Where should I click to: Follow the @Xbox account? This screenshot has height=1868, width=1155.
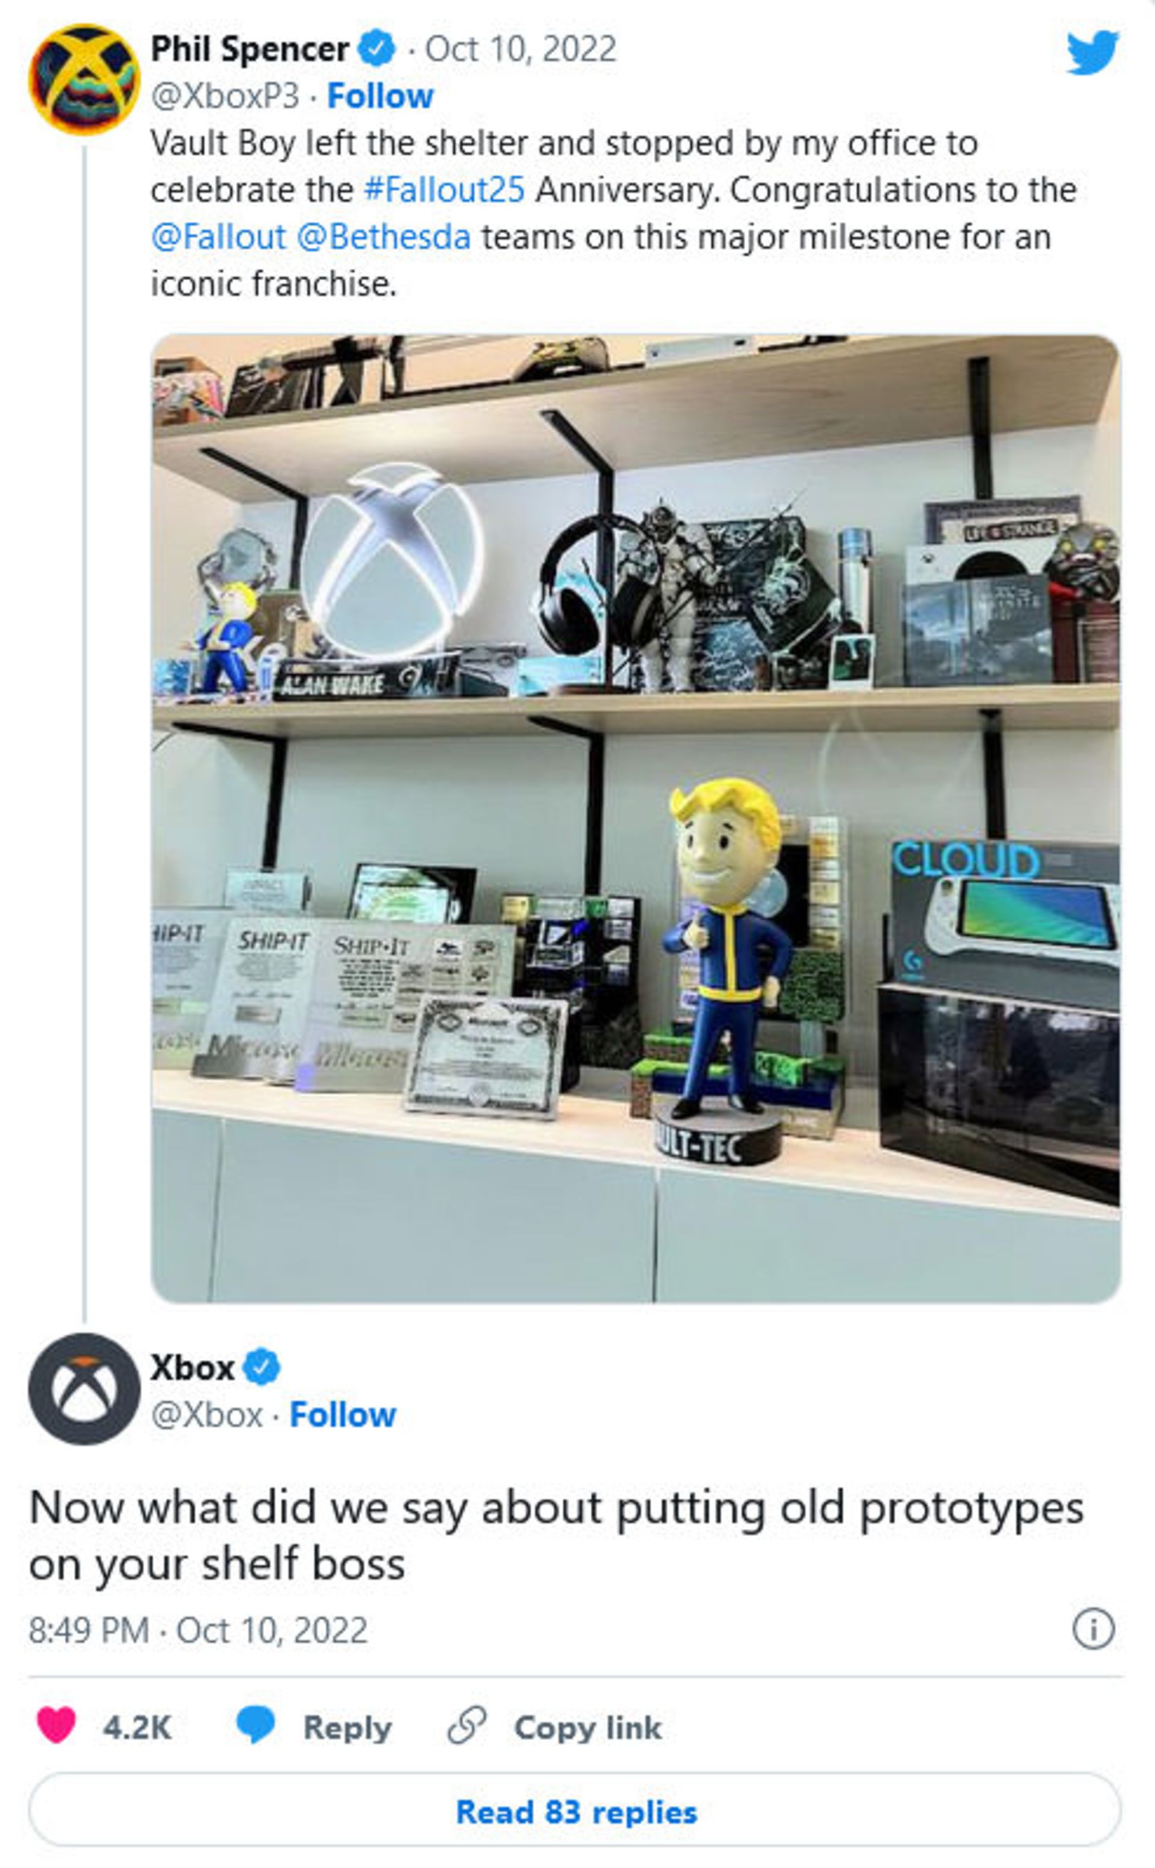point(342,1415)
